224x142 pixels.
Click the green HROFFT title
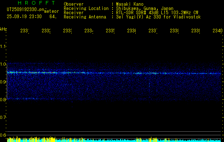[x=36, y=3]
